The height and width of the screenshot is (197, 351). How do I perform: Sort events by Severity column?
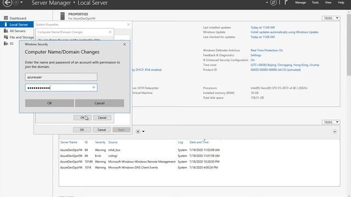point(100,142)
